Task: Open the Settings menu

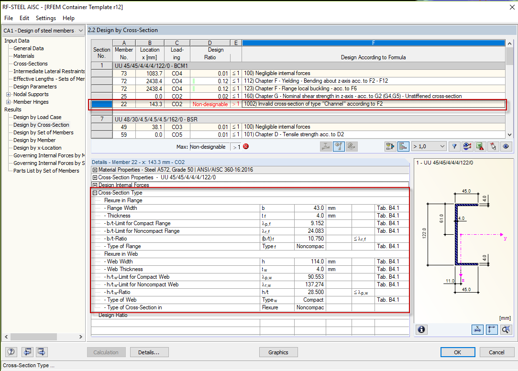Action: pyautogui.click(x=46, y=18)
